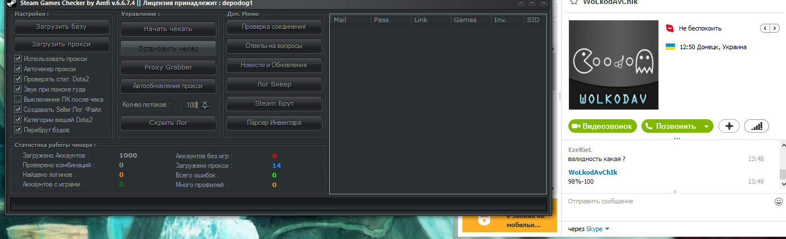Click the Skype chat scrollbar down arrow
Image resolution: width=786 pixels, height=239 pixels.
[x=783, y=184]
